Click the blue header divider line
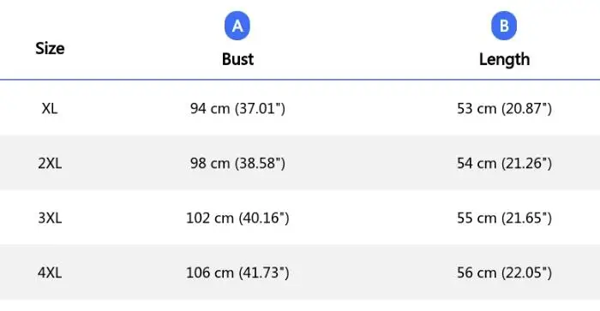The image size is (600, 311). click(x=300, y=80)
